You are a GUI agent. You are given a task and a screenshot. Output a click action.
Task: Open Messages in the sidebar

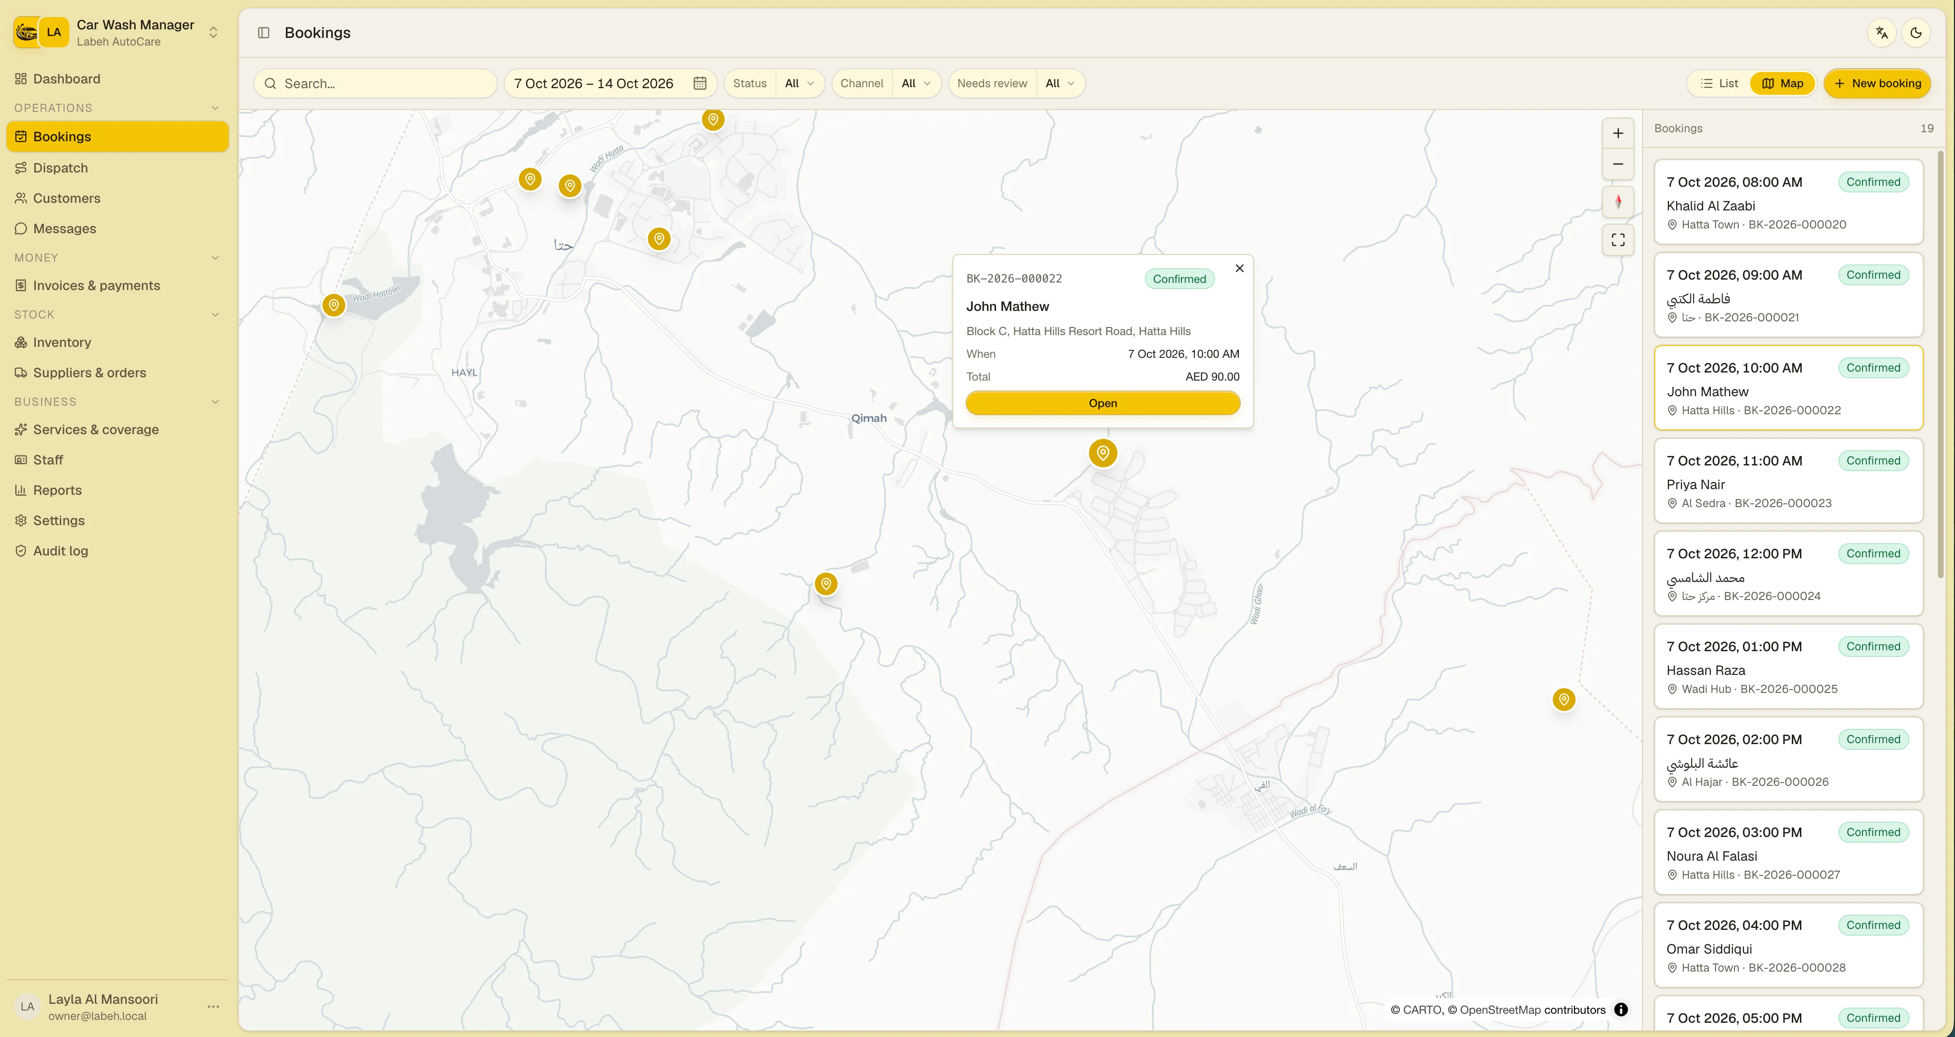click(118, 228)
